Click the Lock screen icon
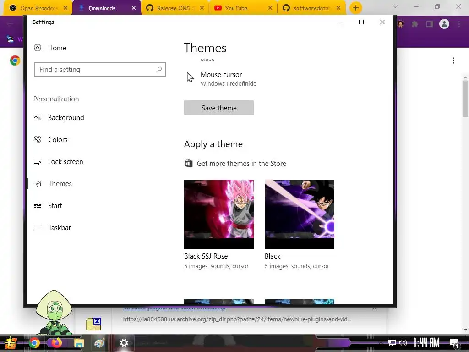 38,162
